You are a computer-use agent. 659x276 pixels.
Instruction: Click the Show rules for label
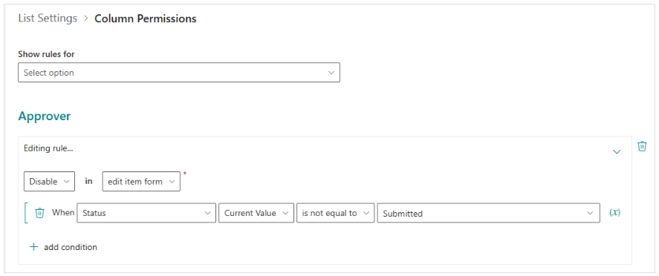tap(47, 54)
